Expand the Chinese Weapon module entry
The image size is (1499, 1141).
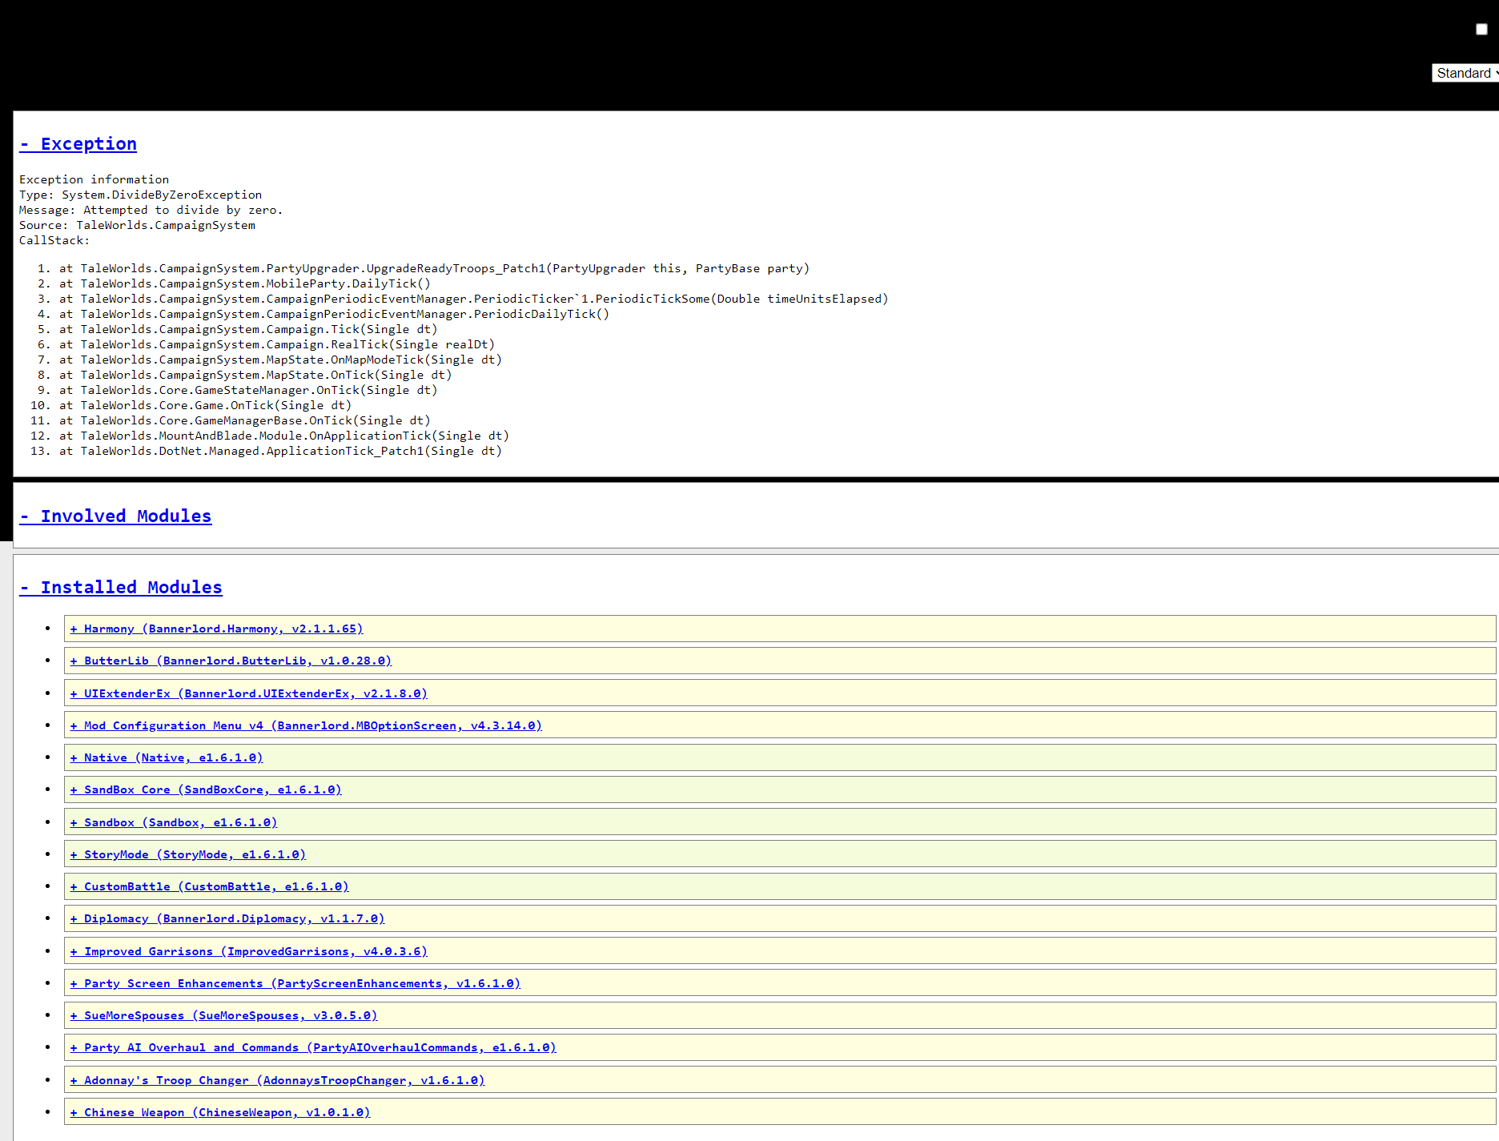click(220, 1112)
